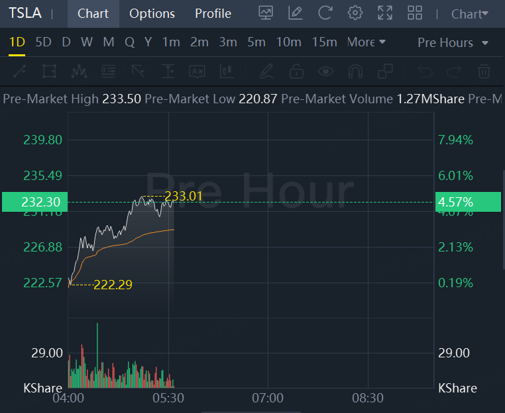The image size is (505, 413).
Task: Click the edit note pencil icon
Action: tap(296, 13)
